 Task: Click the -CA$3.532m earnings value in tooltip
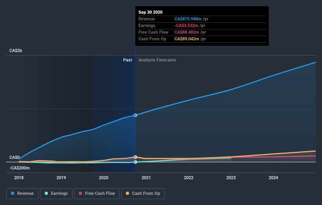coord(186,25)
